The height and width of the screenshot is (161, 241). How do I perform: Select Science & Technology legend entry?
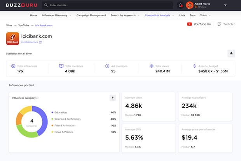(66, 119)
